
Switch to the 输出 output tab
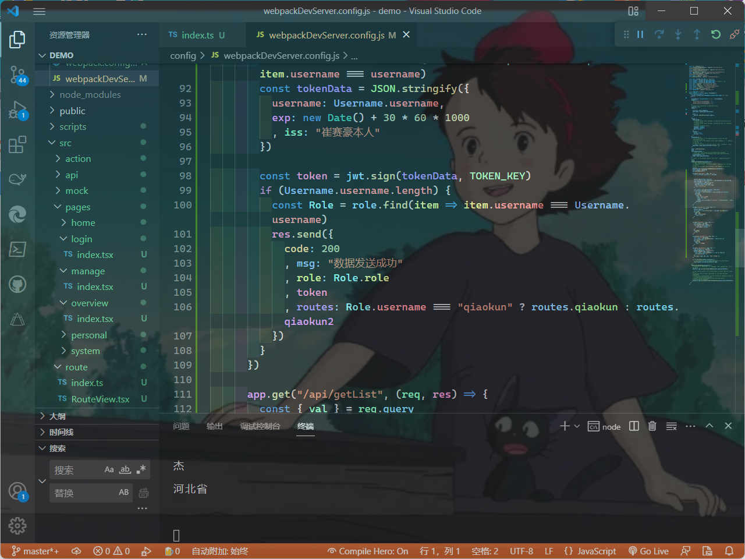[214, 426]
